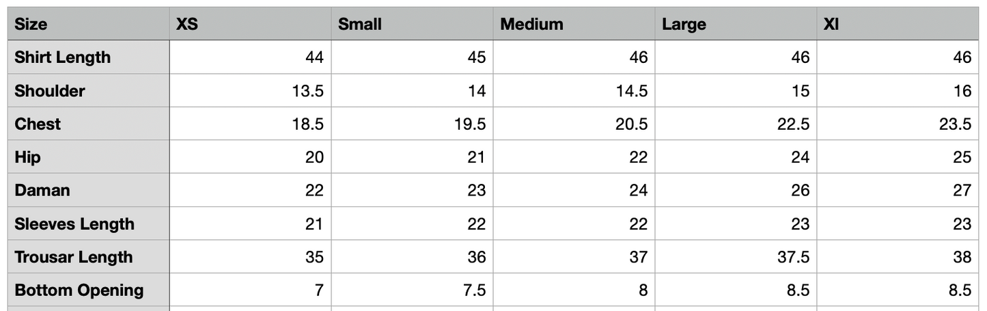The image size is (987, 311).
Task: Select the Medium Chest cell 20.5
Action: tap(574, 124)
